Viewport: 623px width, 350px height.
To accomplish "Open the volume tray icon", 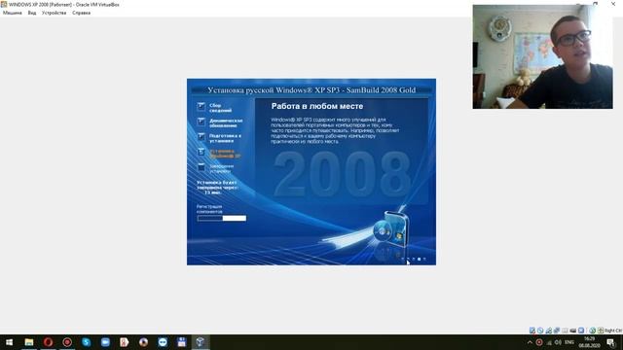I will tap(558, 342).
